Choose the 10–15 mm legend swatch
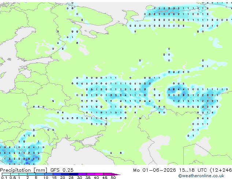This screenshot has width=232, height=179. click(x=49, y=174)
